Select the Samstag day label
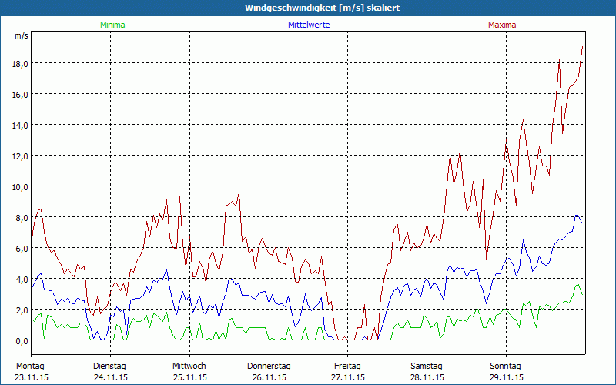Viewport: 616px width, 385px height. [427, 366]
